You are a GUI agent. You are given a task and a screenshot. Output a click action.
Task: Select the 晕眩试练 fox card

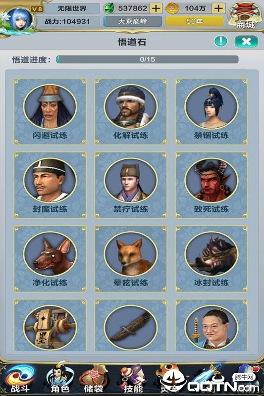click(131, 259)
